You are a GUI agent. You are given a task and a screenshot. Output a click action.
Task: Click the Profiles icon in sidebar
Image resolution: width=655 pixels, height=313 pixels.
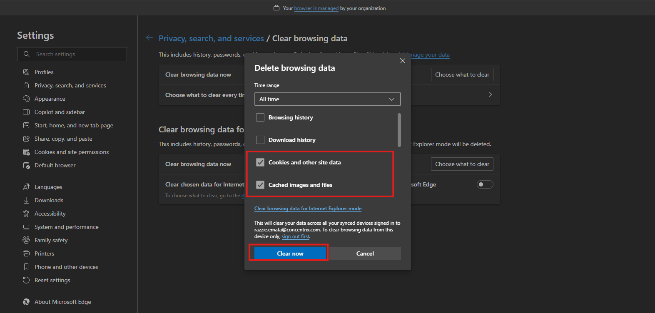point(26,72)
